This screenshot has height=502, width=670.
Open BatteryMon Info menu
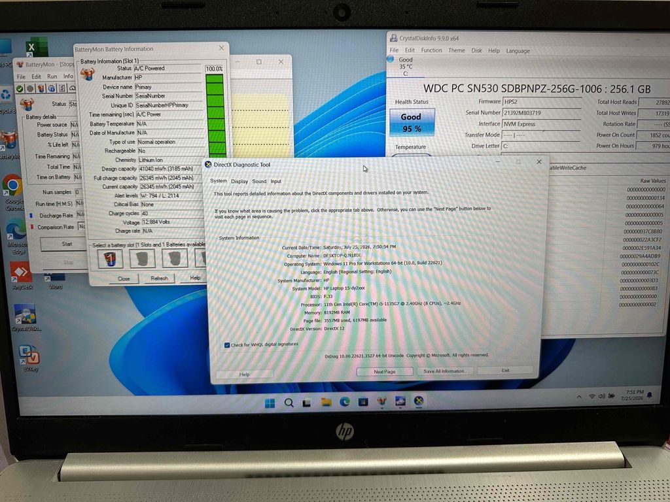click(68, 76)
